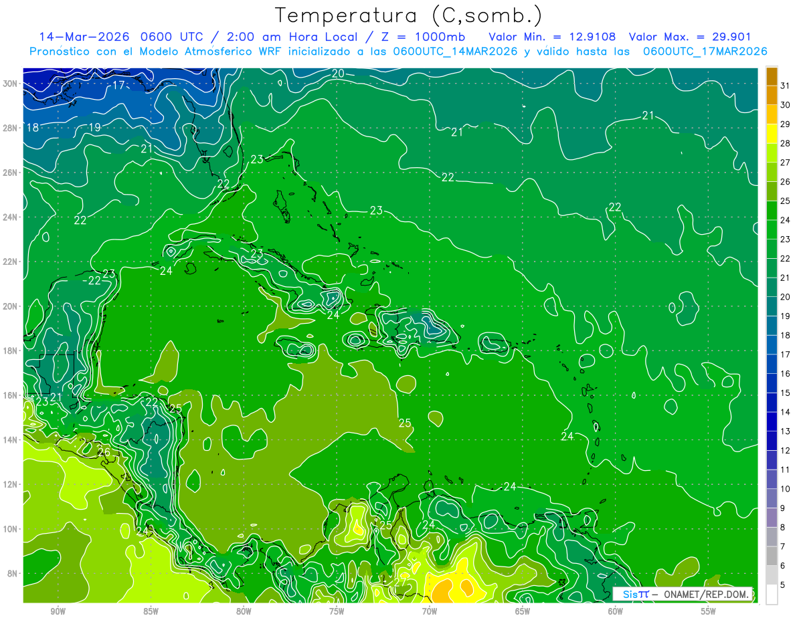This screenshot has height=620, width=803.
Task: Click the "0600UTC_14MAR2026" initialization timestamp
Action: point(455,51)
